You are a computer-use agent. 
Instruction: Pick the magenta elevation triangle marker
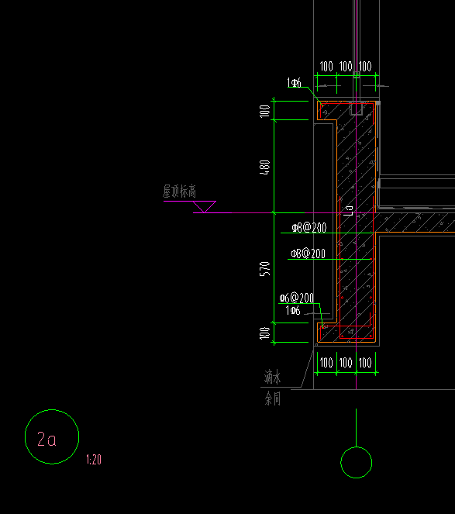click(x=204, y=207)
